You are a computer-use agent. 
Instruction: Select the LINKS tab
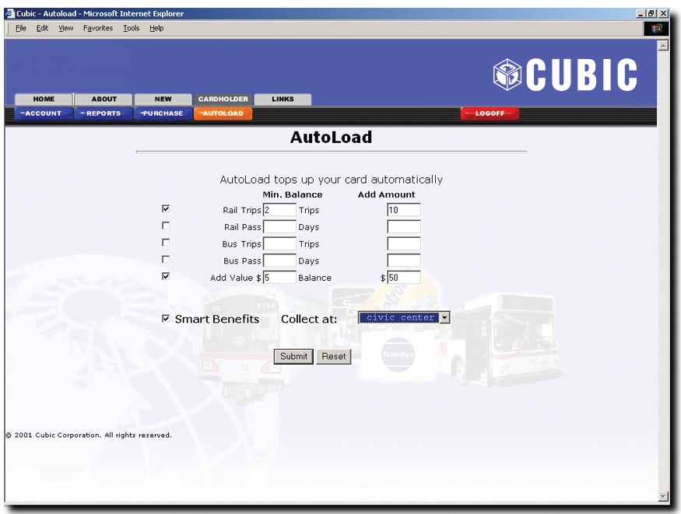pos(282,99)
